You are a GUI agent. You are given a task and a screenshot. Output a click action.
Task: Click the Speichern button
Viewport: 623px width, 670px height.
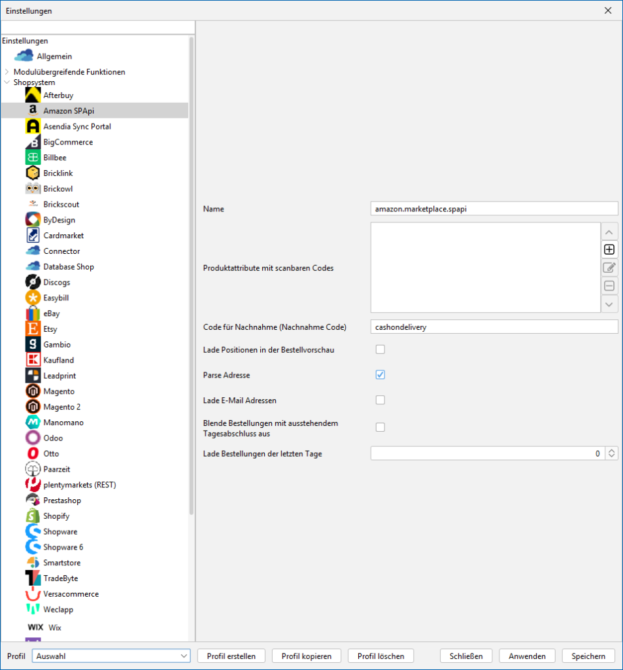(x=588, y=656)
